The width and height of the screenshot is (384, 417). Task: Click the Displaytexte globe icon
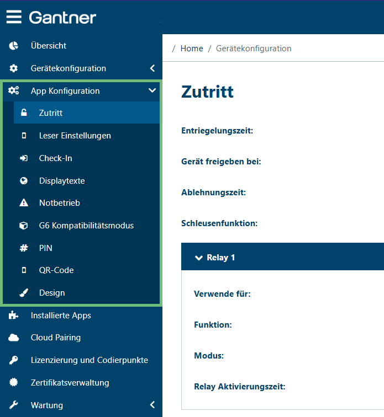click(24, 181)
